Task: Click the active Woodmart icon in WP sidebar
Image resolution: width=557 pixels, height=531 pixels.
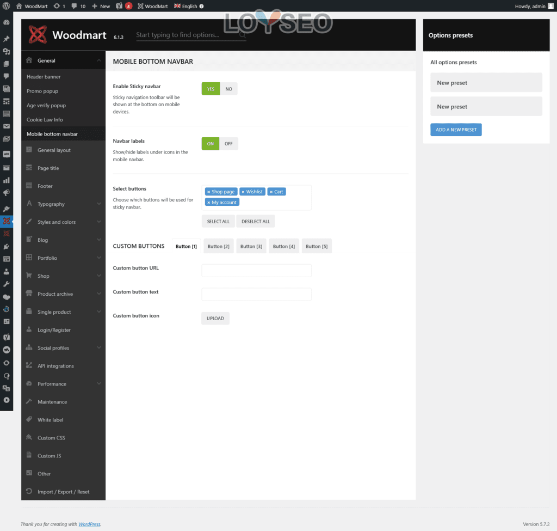Action: [x=7, y=221]
